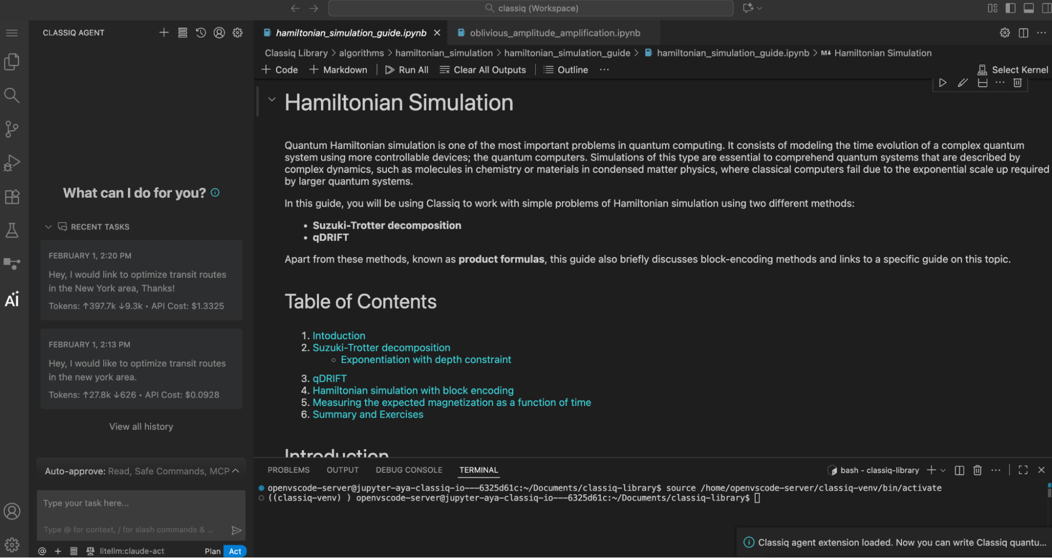Click View all history
Image resolution: width=1052 pixels, height=558 pixels.
tap(141, 427)
